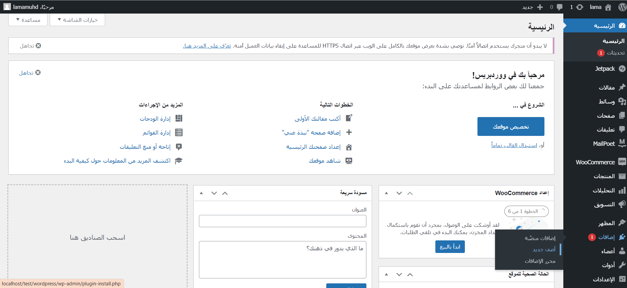Screen dimensions: 627x288
Task: Move Site Health panel up
Action: pyautogui.click(x=410, y=274)
